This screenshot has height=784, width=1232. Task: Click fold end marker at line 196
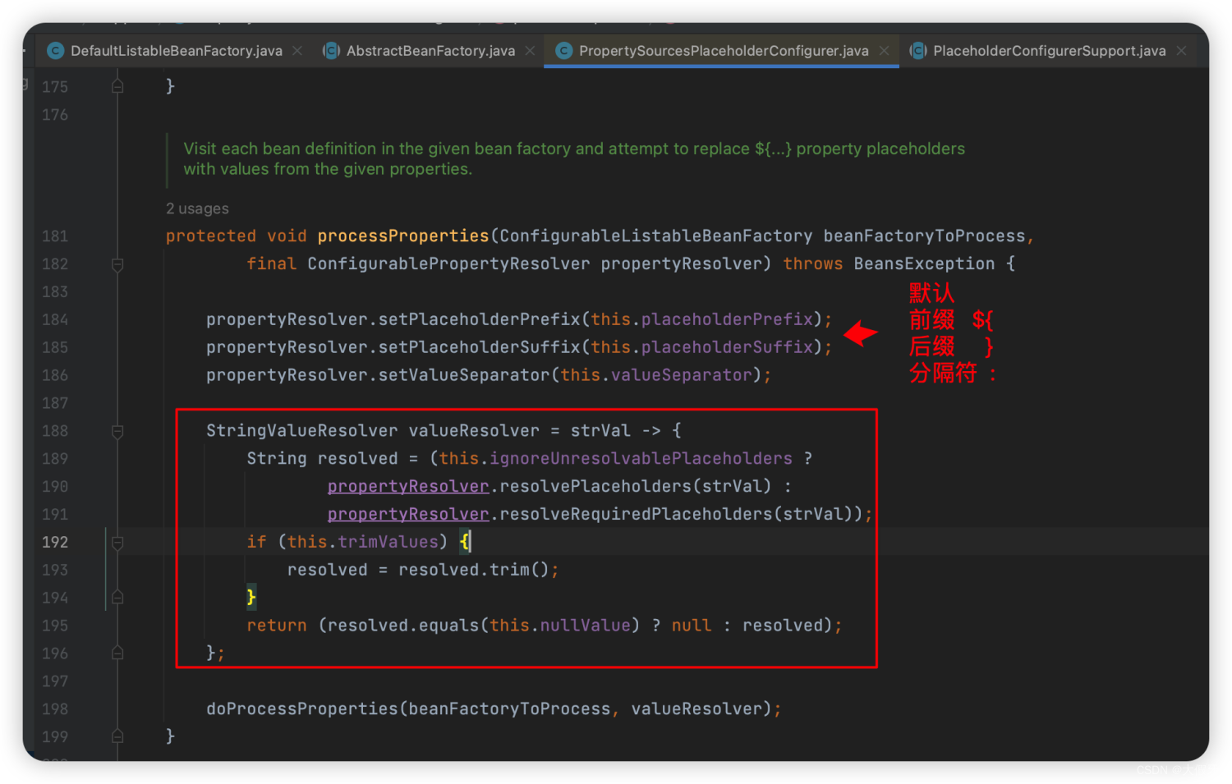(117, 653)
